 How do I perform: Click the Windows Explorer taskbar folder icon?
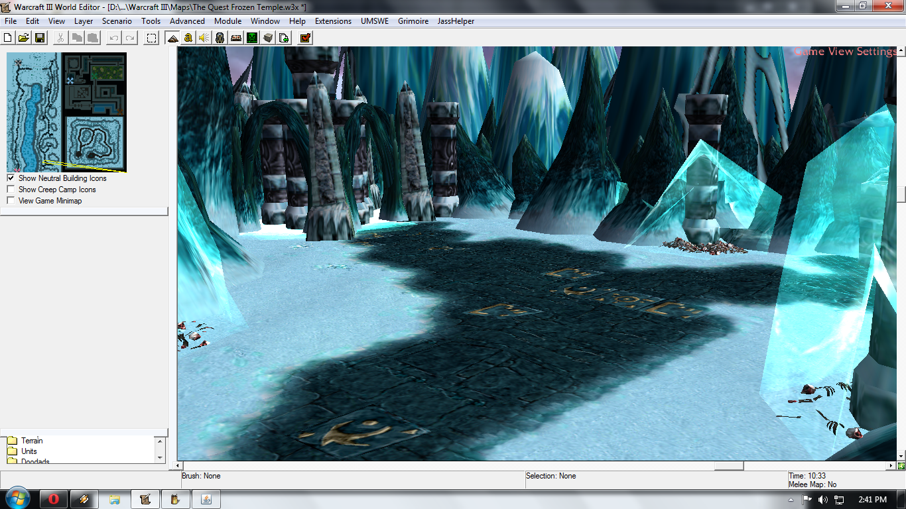115,499
